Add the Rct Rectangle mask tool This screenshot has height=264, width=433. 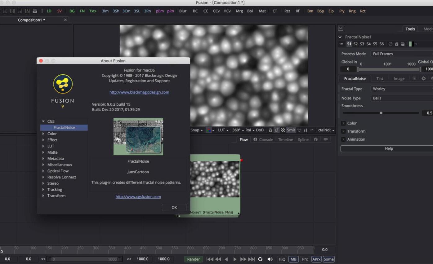(x=363, y=11)
